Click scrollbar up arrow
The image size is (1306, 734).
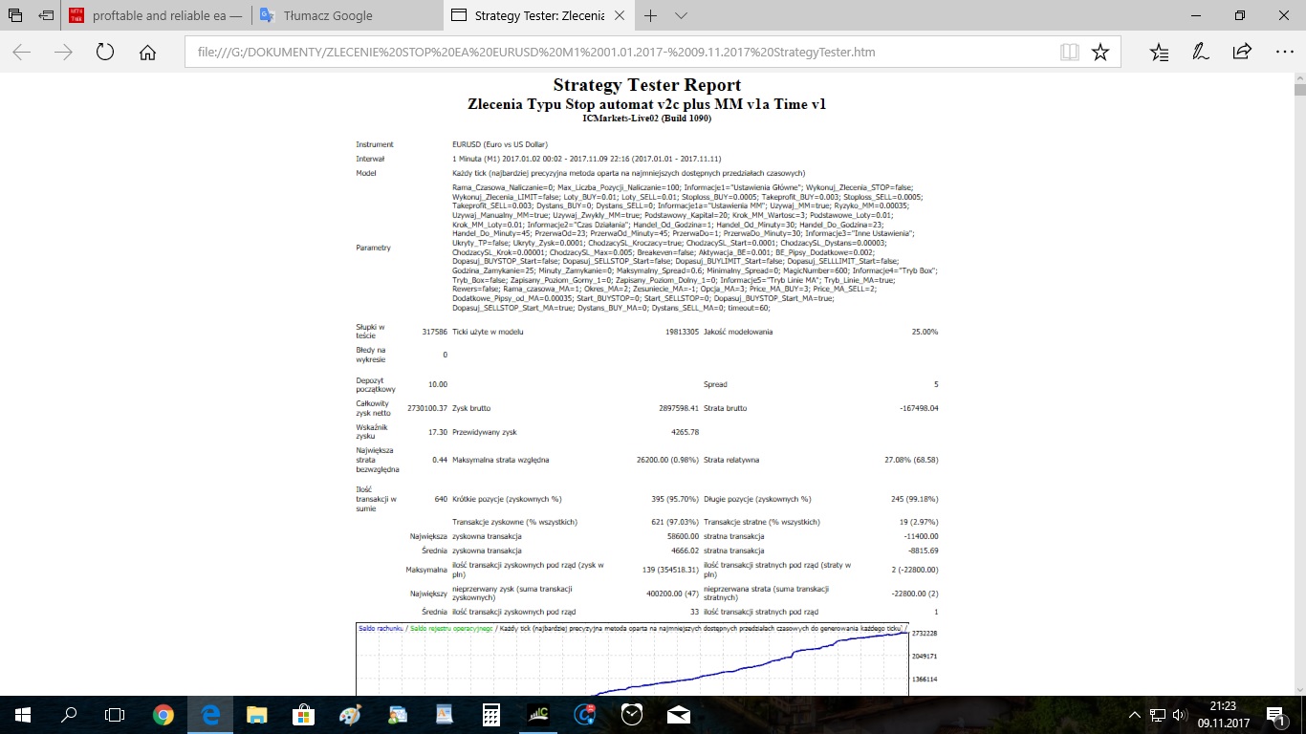pyautogui.click(x=1299, y=76)
